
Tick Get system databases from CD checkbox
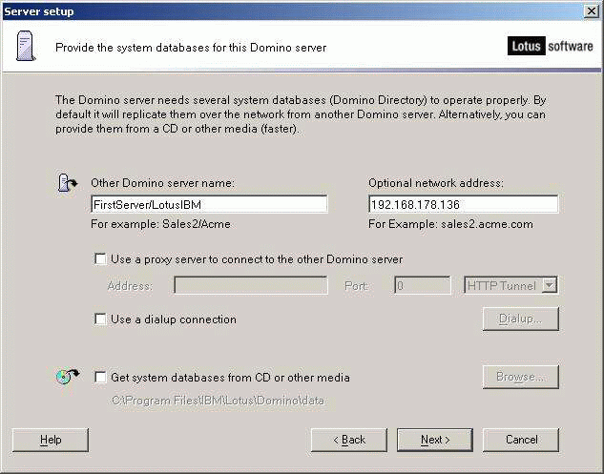(x=100, y=377)
